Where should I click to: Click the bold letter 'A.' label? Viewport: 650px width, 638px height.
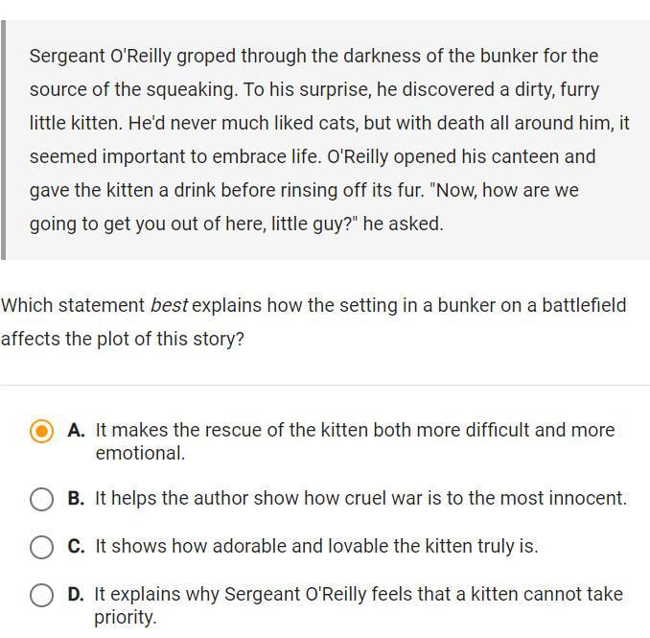pos(77,430)
